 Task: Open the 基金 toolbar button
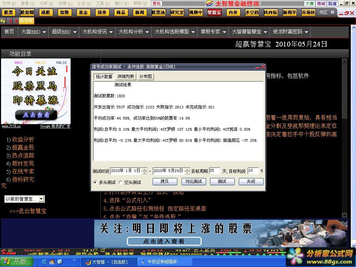tap(83, 13)
